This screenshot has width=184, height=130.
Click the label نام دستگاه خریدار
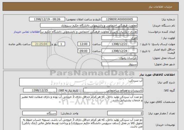click(164, 26)
